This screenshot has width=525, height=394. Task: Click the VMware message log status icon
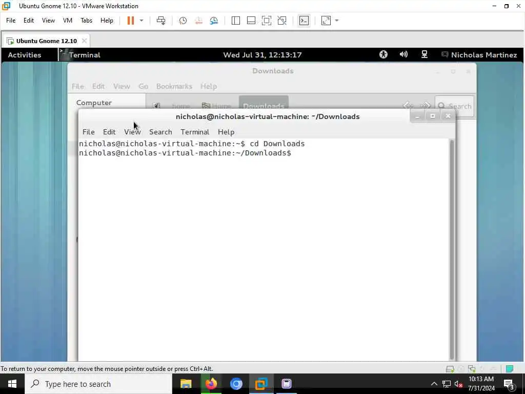click(510, 369)
